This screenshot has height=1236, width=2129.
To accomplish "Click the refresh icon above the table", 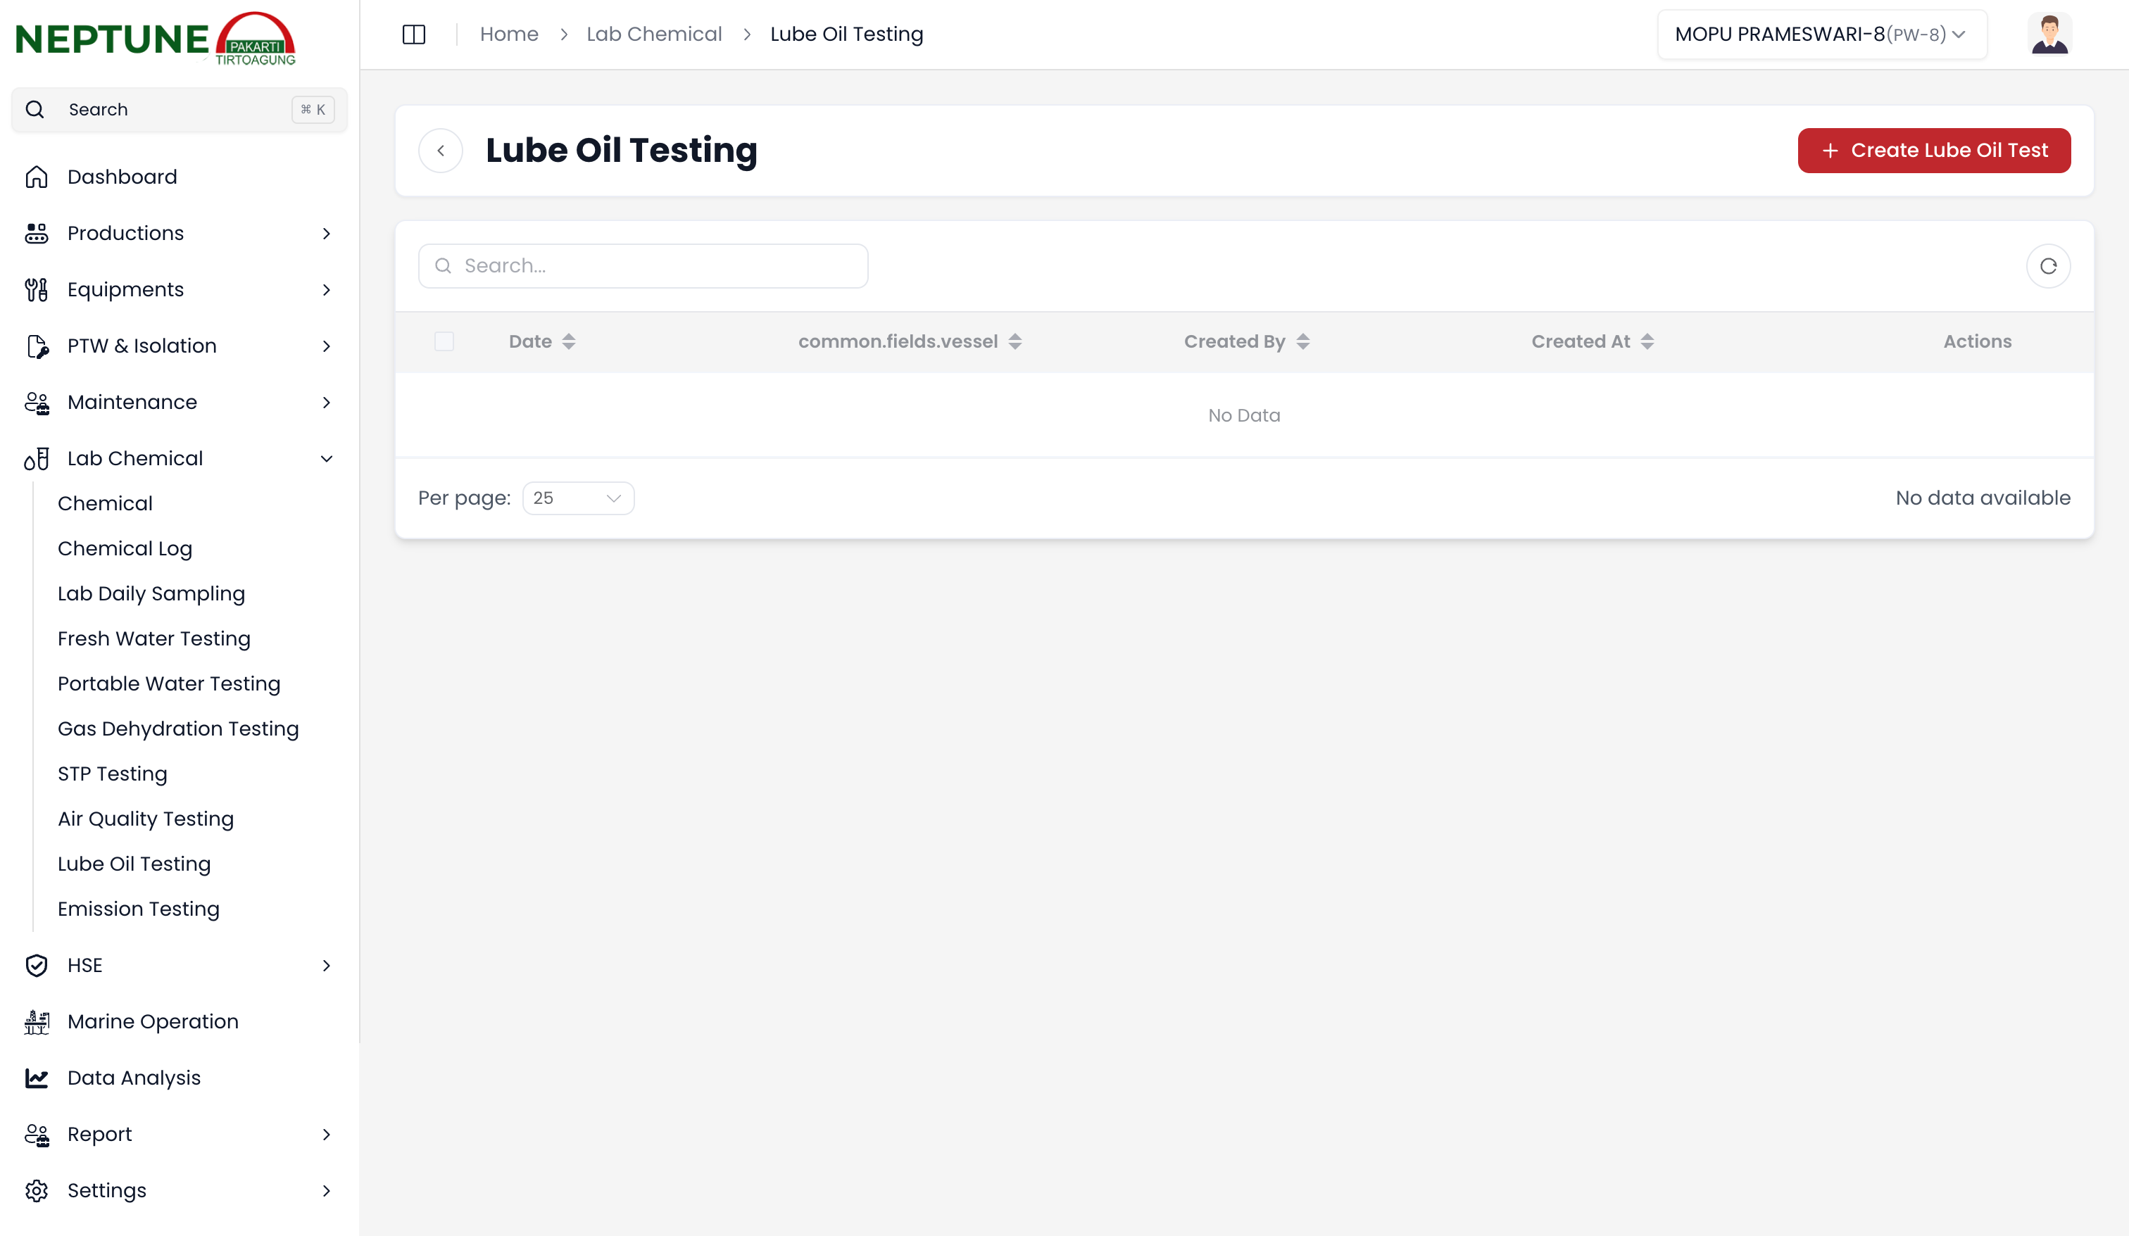I will [2048, 265].
